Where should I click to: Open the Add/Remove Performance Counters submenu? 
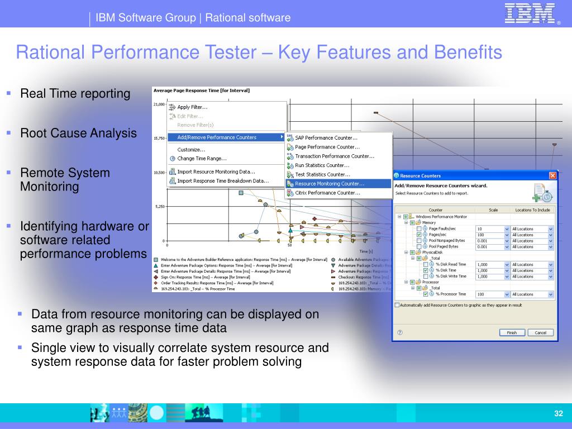tap(226, 137)
